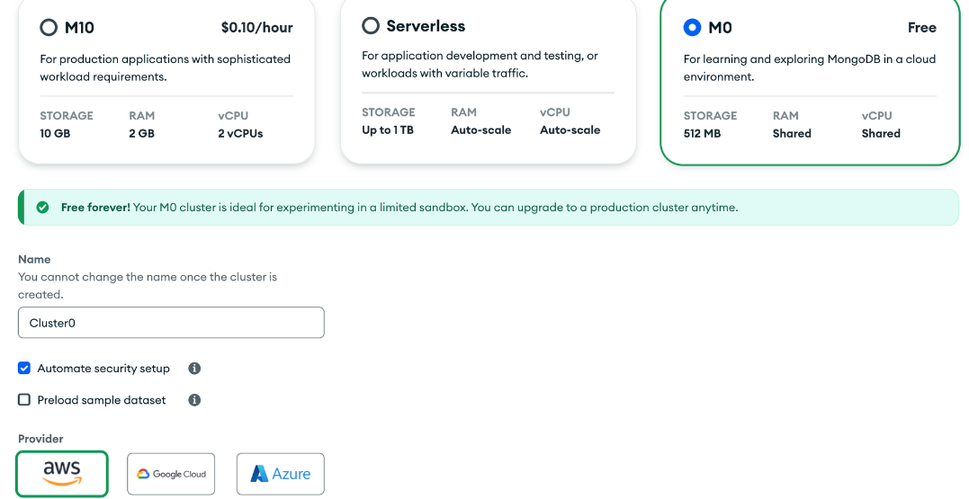Click the Free forever banner message
Image resolution: width=969 pixels, height=499 pixels.
[399, 208]
